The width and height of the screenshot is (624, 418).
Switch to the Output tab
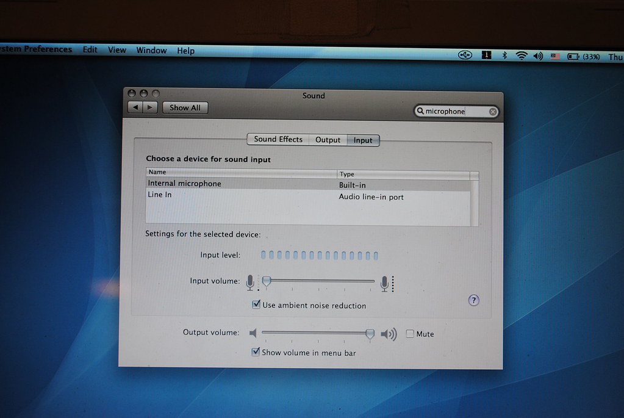(328, 140)
